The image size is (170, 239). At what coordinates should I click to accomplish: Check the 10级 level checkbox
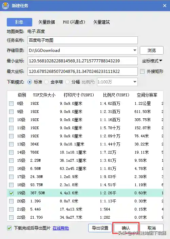(x=11, y=120)
